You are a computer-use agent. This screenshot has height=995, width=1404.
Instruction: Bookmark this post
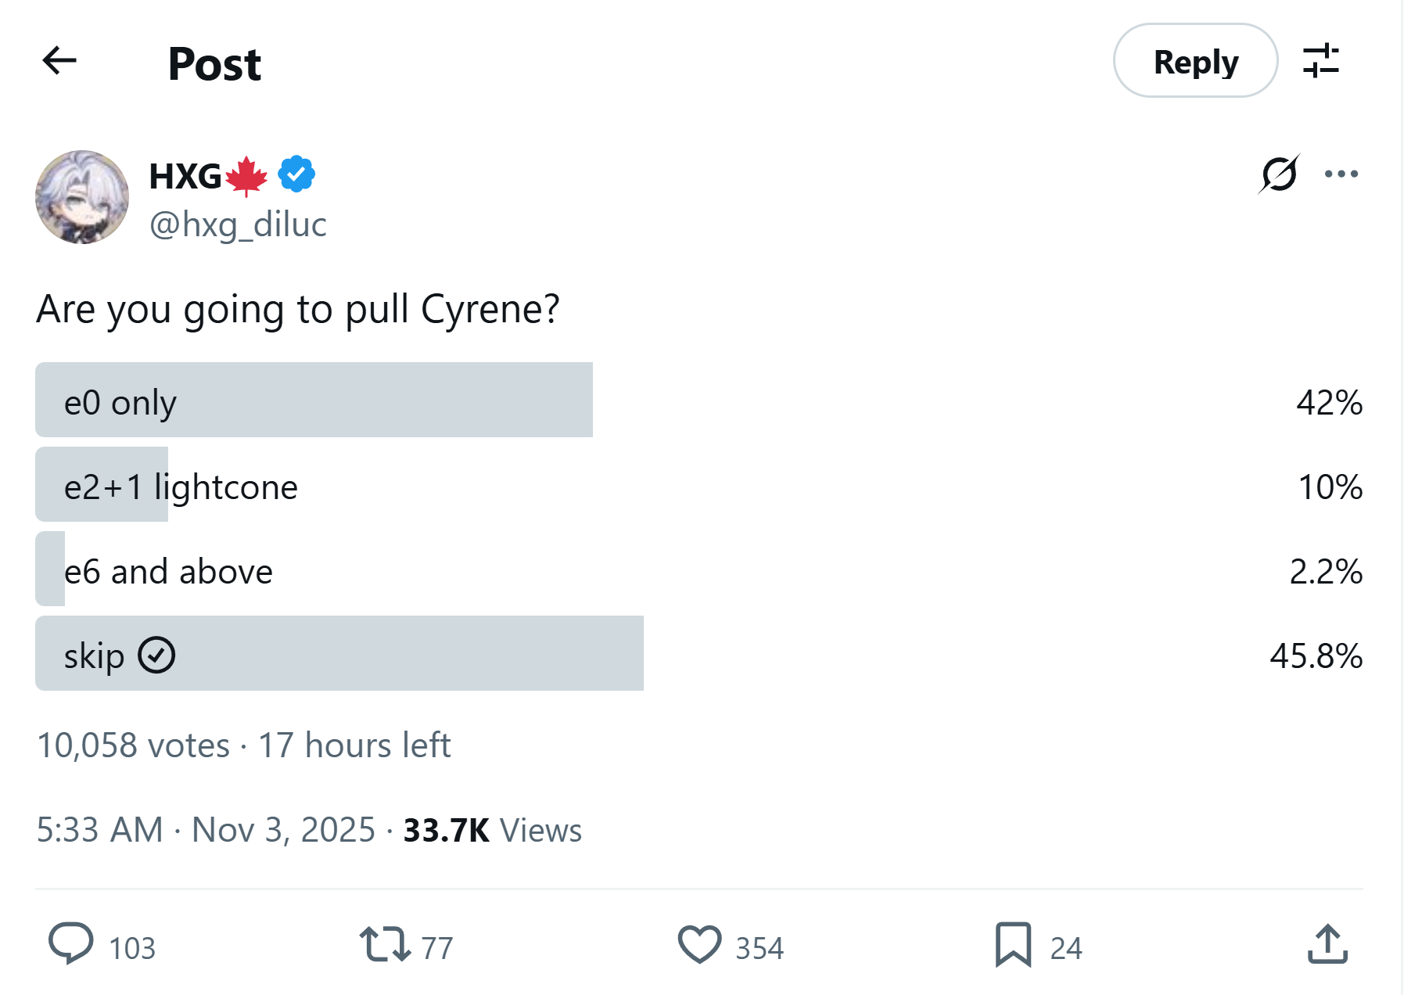coord(1013,944)
